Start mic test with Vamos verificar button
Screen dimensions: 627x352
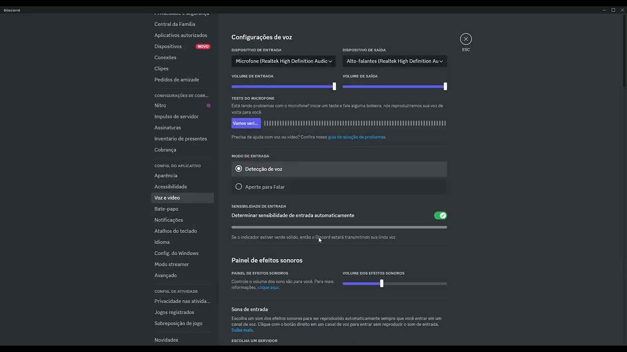246,123
